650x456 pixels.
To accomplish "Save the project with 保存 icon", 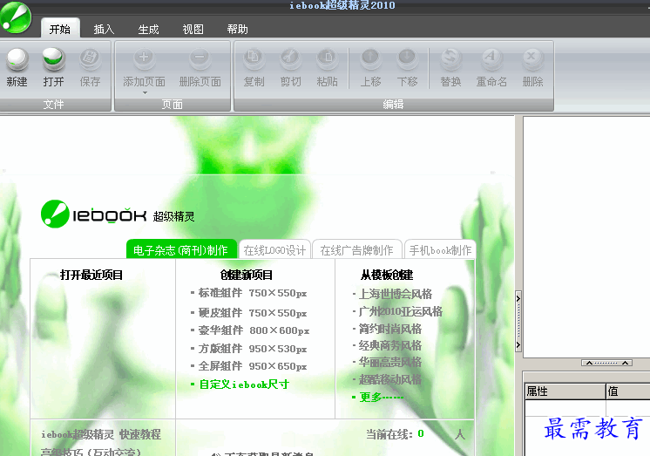I will click(90, 59).
